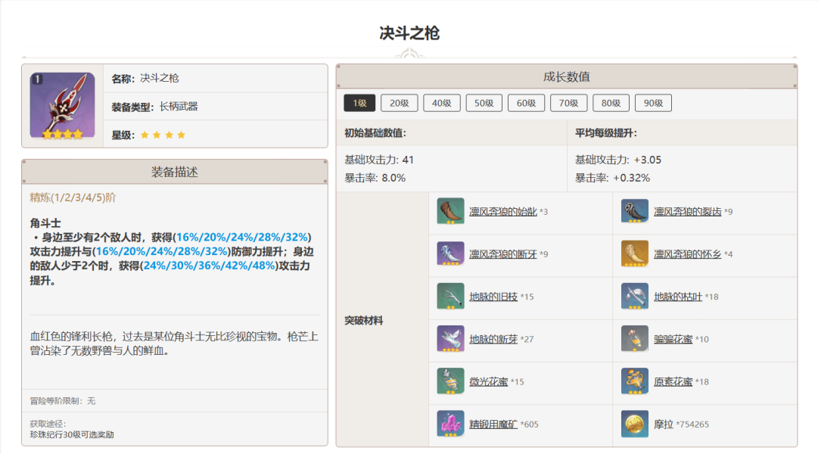Select the 1级 level tab

pyautogui.click(x=359, y=103)
